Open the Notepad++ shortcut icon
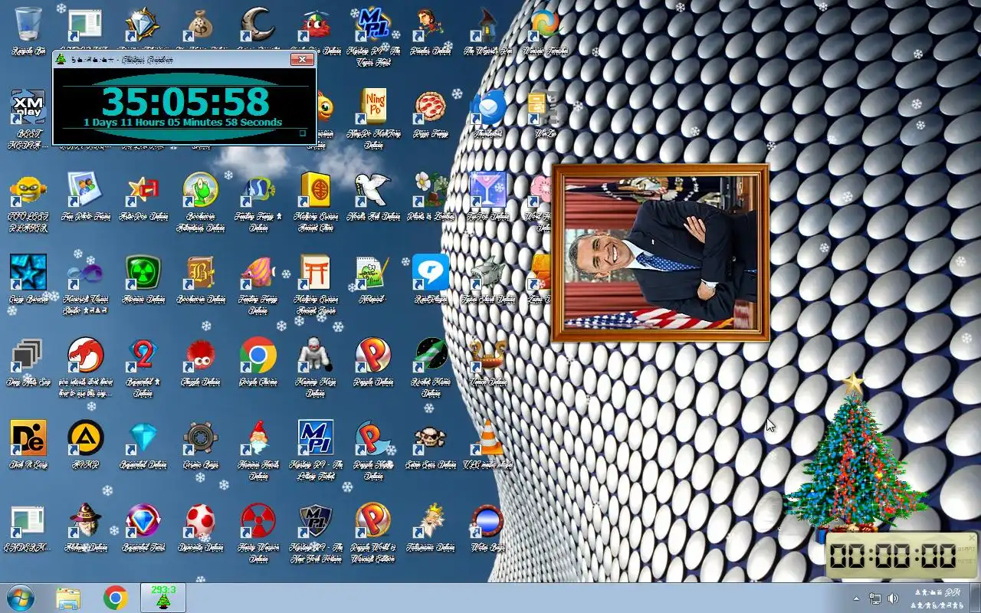The height and width of the screenshot is (613, 981). (373, 272)
